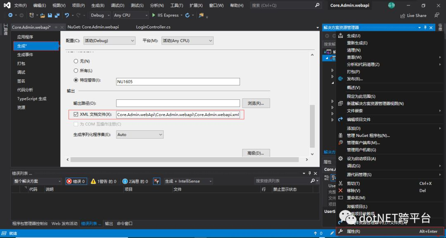
Task: Click the horizontal scrollbar of build settings
Action: pos(185,160)
